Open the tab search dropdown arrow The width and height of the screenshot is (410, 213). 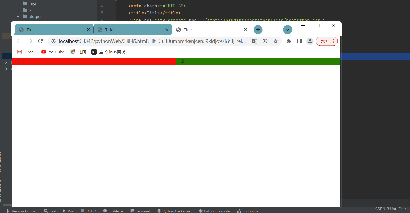click(x=288, y=30)
